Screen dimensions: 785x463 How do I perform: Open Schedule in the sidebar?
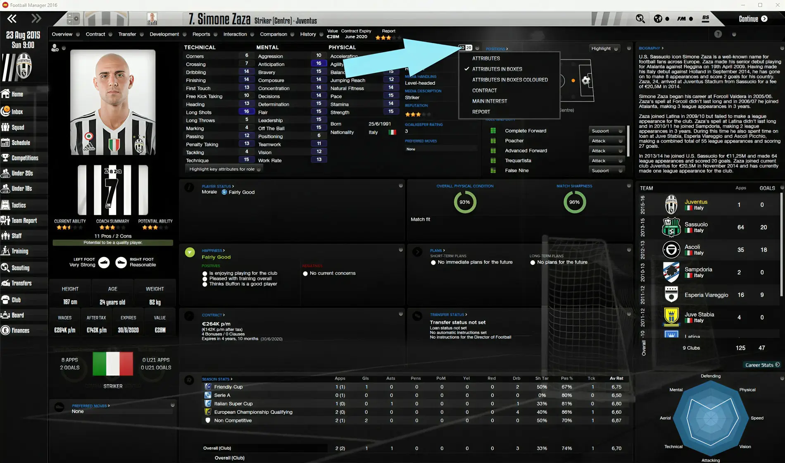(x=24, y=143)
